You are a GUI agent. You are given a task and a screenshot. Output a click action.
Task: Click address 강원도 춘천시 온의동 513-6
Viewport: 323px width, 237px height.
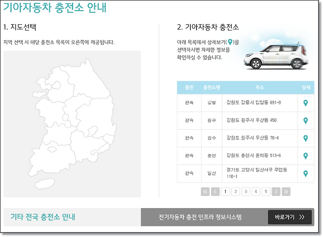(x=254, y=155)
